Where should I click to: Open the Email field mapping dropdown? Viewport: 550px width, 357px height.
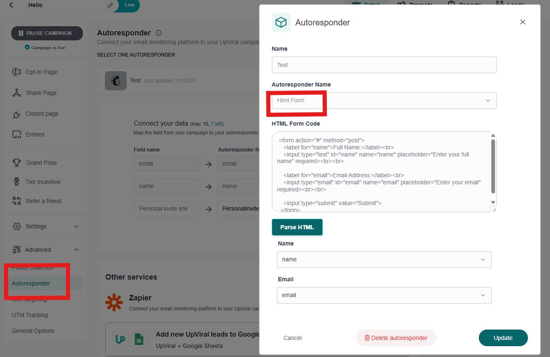384,295
